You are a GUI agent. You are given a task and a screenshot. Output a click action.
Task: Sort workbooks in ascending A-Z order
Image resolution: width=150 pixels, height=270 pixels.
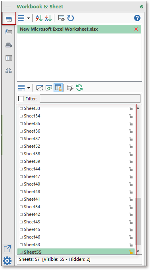tap(39, 18)
